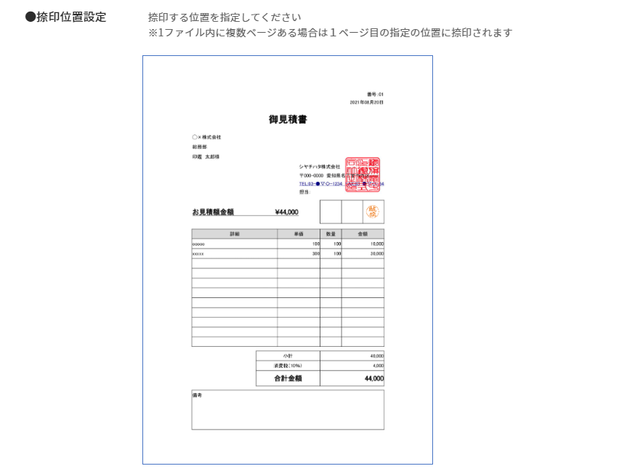Click the 数量 column header
Screen dimensions: 643x474
pyautogui.click(x=331, y=234)
